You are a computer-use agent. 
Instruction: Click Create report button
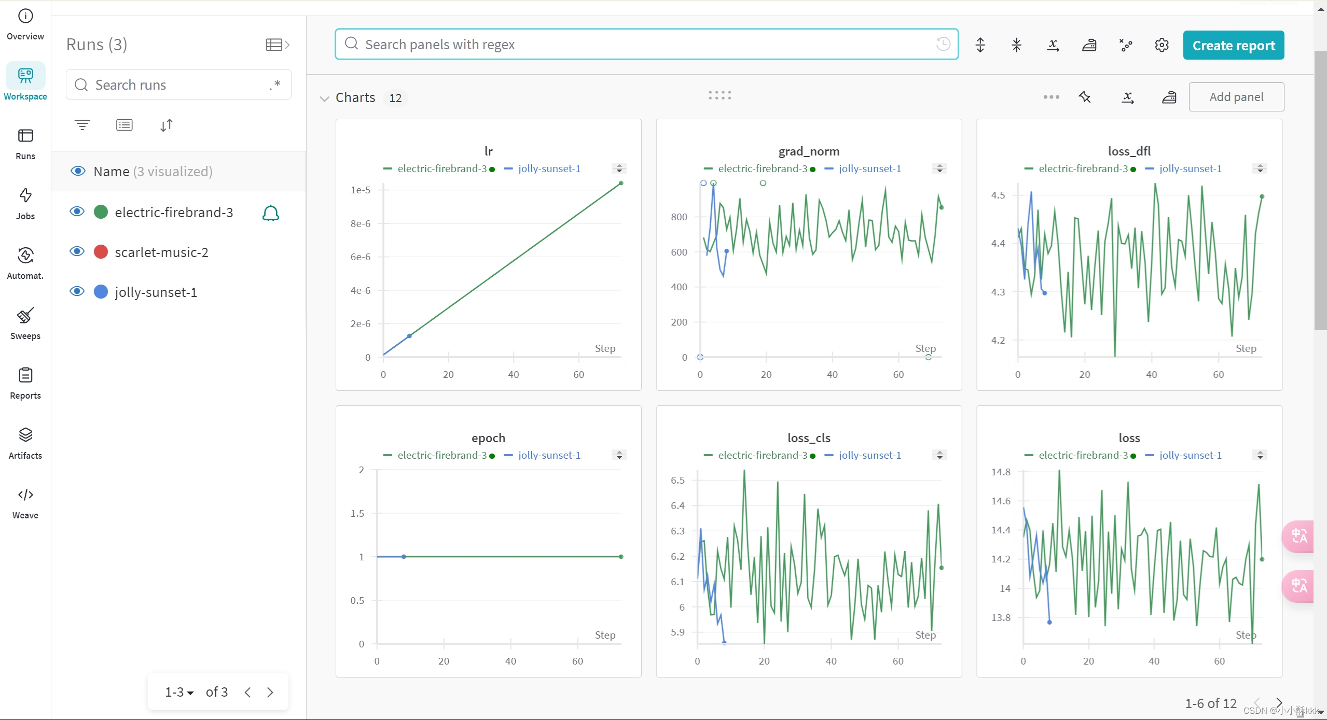point(1234,45)
